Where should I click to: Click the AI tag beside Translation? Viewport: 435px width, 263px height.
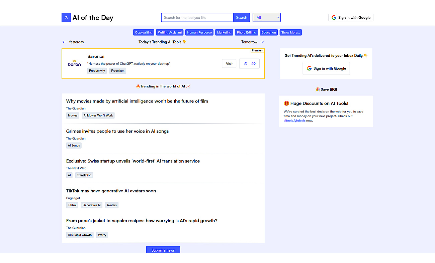tap(69, 175)
